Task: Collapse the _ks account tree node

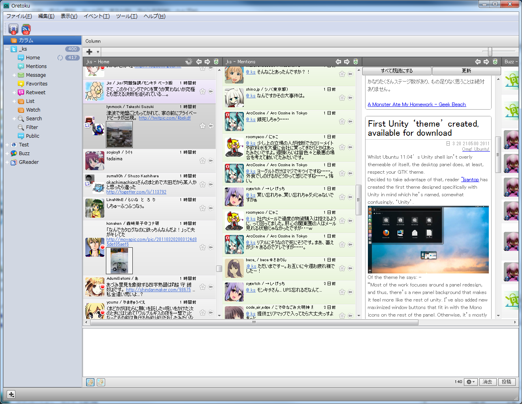Action: [7, 49]
